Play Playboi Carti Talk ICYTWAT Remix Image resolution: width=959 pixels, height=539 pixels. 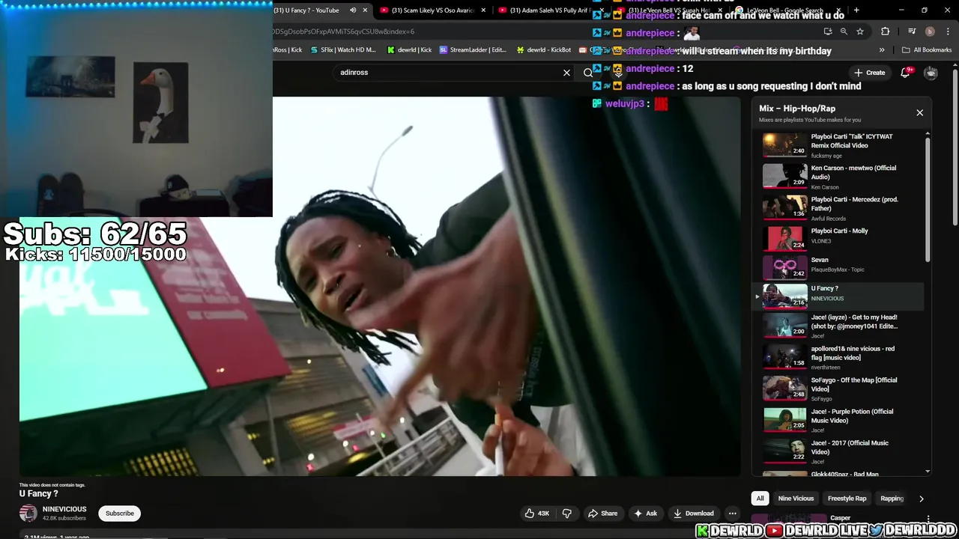click(x=839, y=145)
